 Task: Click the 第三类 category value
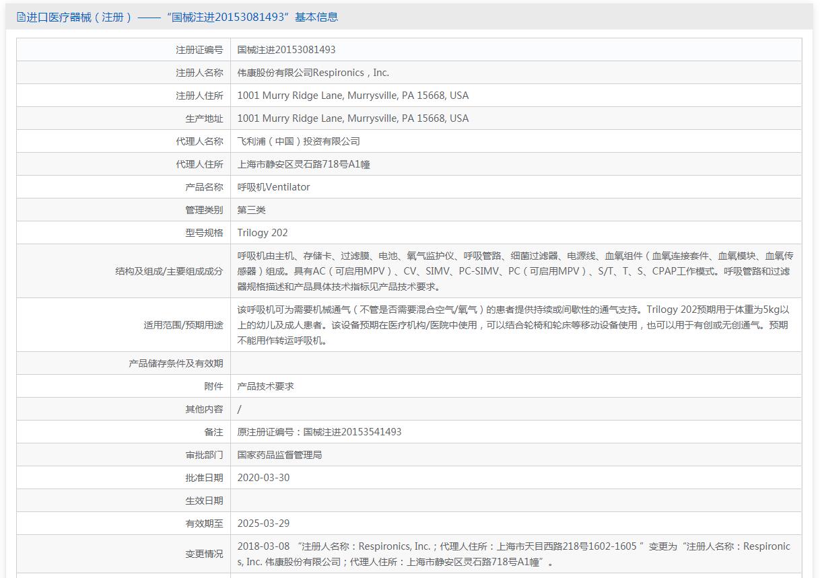pos(252,210)
